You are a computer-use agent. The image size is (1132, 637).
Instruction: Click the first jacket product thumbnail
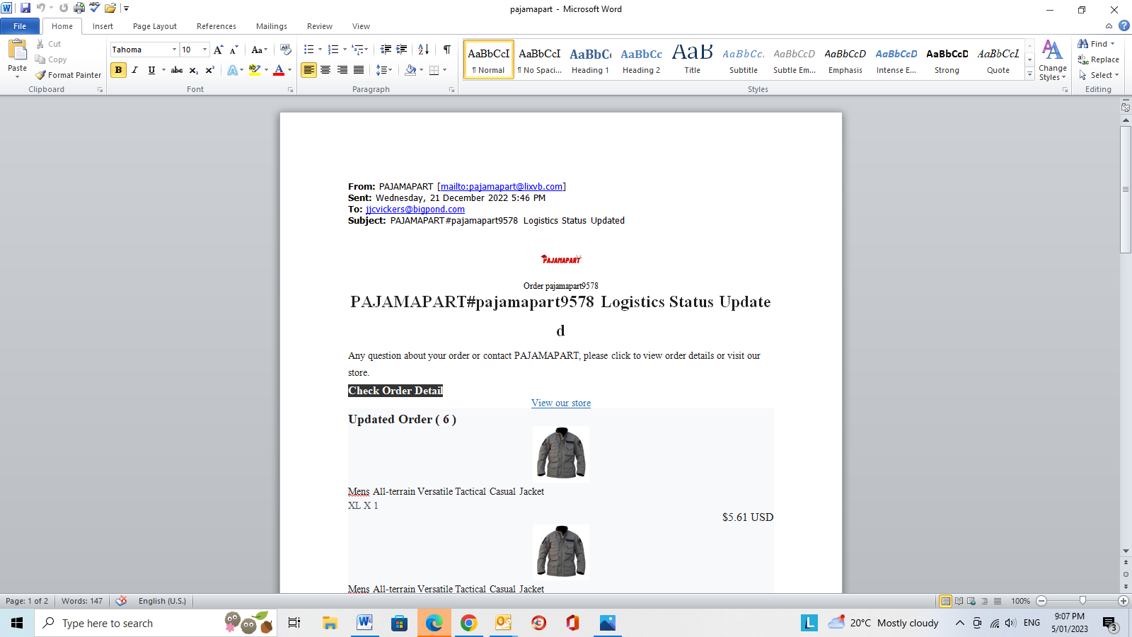click(561, 454)
